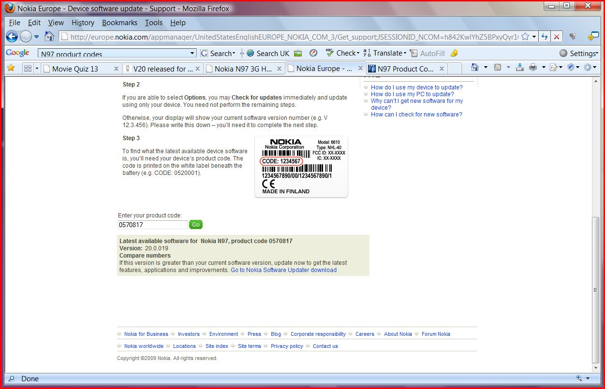
Task: Open the tab groups dropdown arrow
Action: click(x=37, y=69)
